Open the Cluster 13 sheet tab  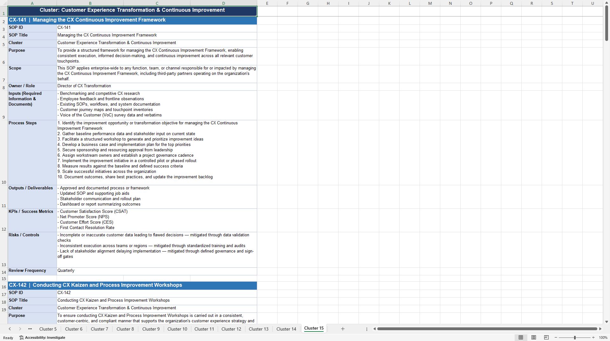(x=259, y=329)
